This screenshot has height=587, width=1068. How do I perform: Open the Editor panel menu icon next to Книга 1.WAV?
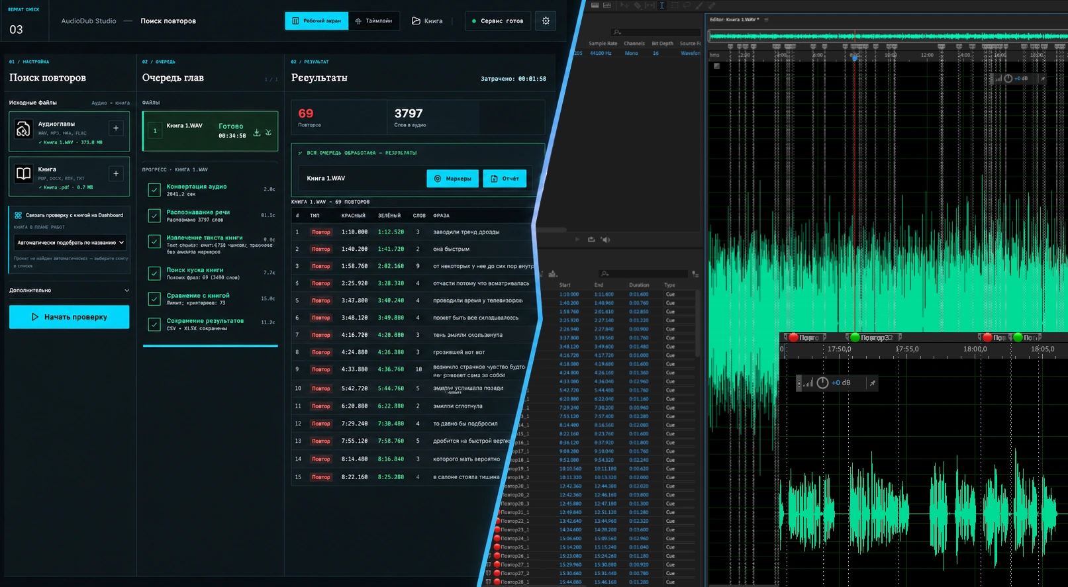(766, 20)
